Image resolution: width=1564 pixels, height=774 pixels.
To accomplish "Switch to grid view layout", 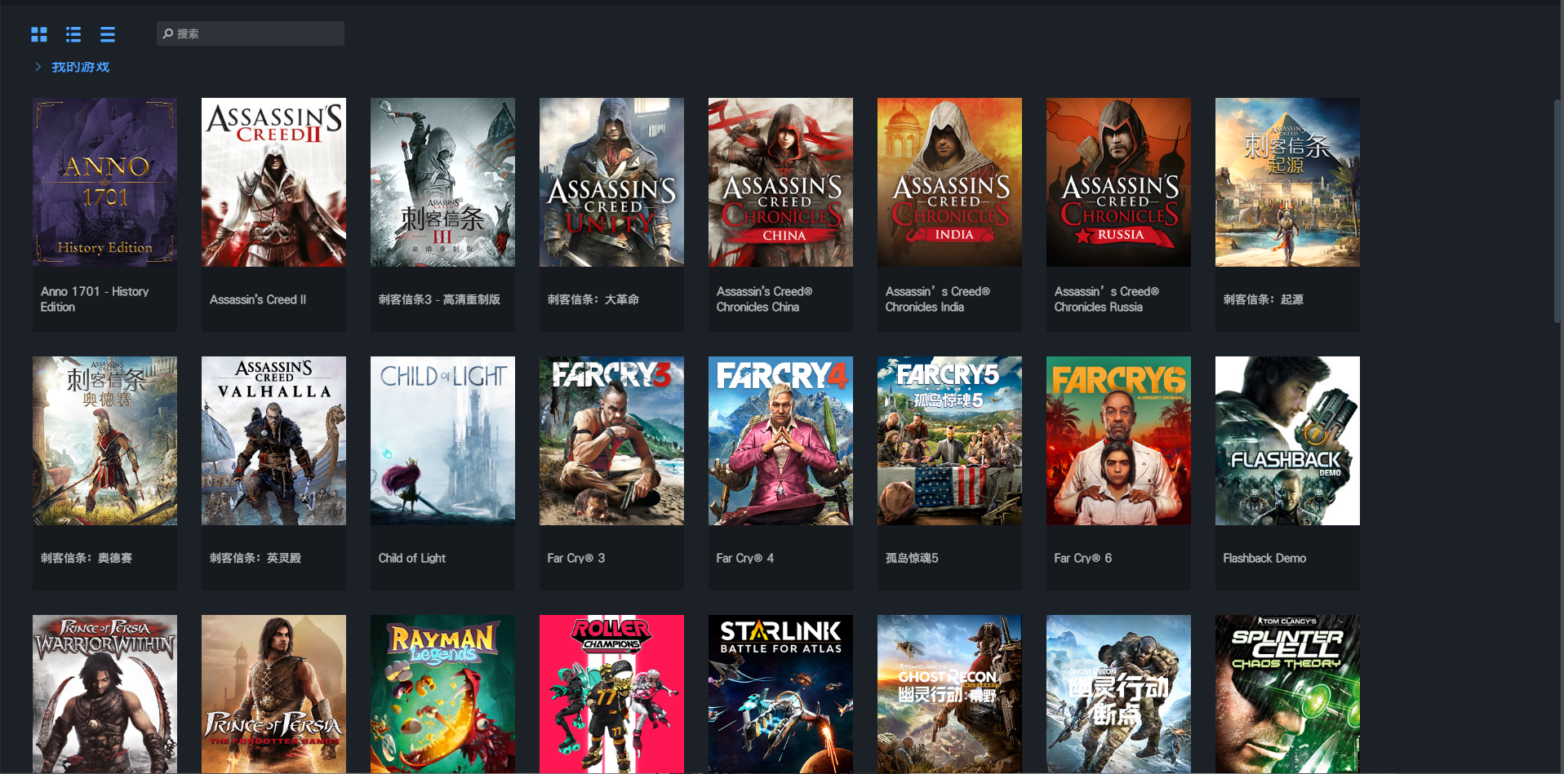I will click(39, 34).
